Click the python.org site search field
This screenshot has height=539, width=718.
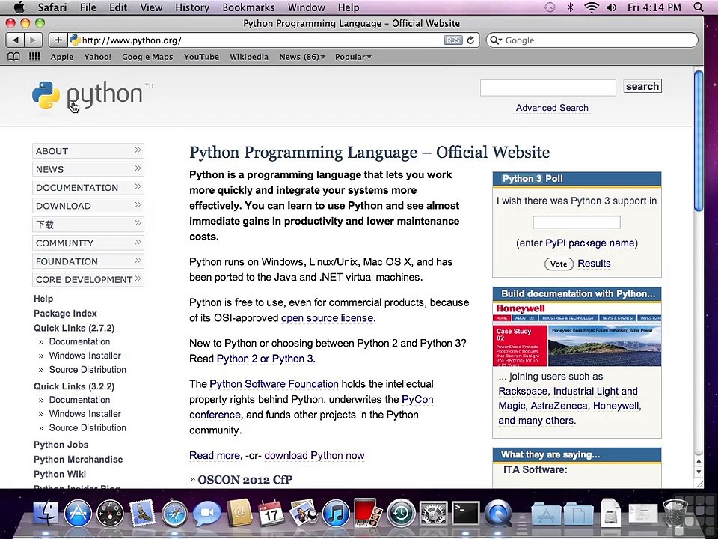(x=547, y=88)
